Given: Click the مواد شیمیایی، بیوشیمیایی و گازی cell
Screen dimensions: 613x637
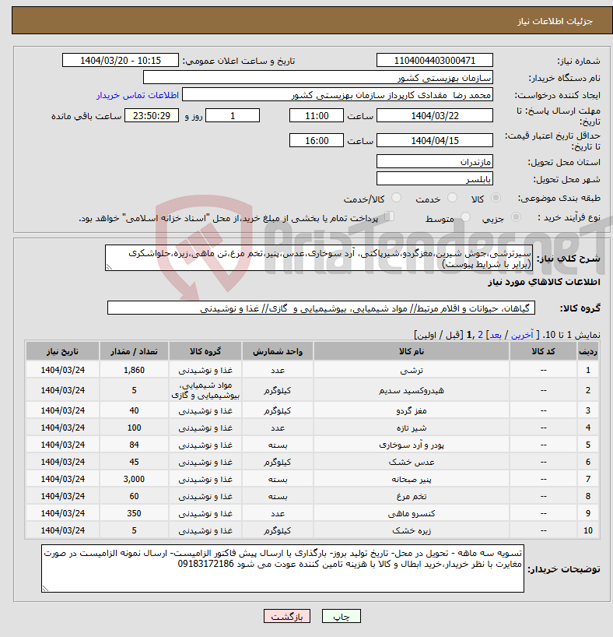Looking at the screenshot, I should click(205, 390).
